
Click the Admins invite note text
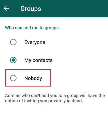55,98
